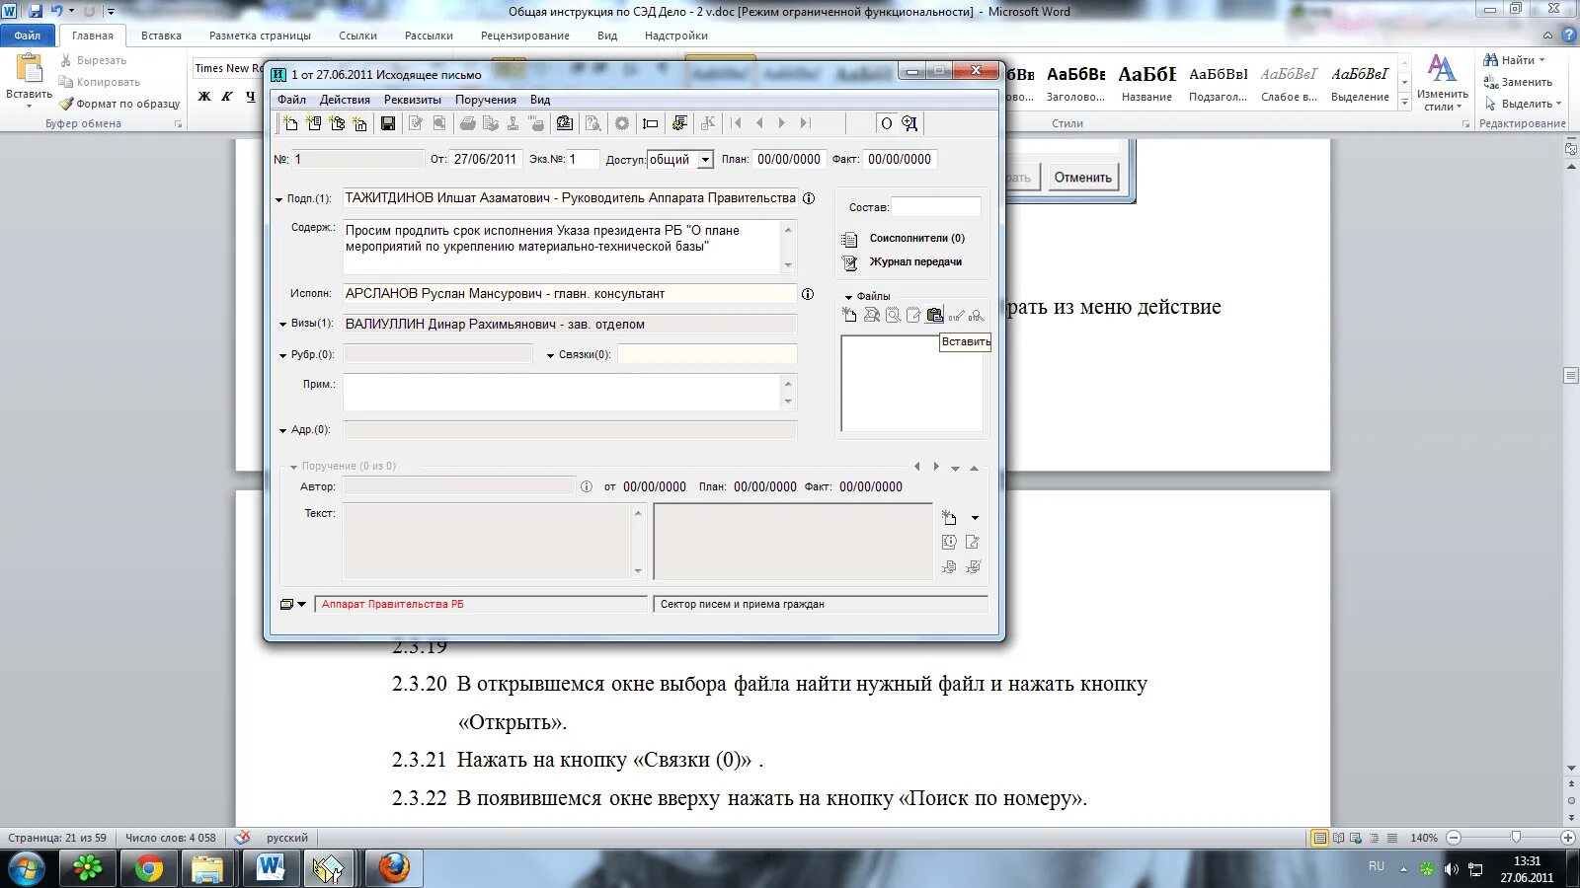Click the edit file icon in Файлы panel
Image resolution: width=1580 pixels, height=888 pixels.
click(x=913, y=315)
